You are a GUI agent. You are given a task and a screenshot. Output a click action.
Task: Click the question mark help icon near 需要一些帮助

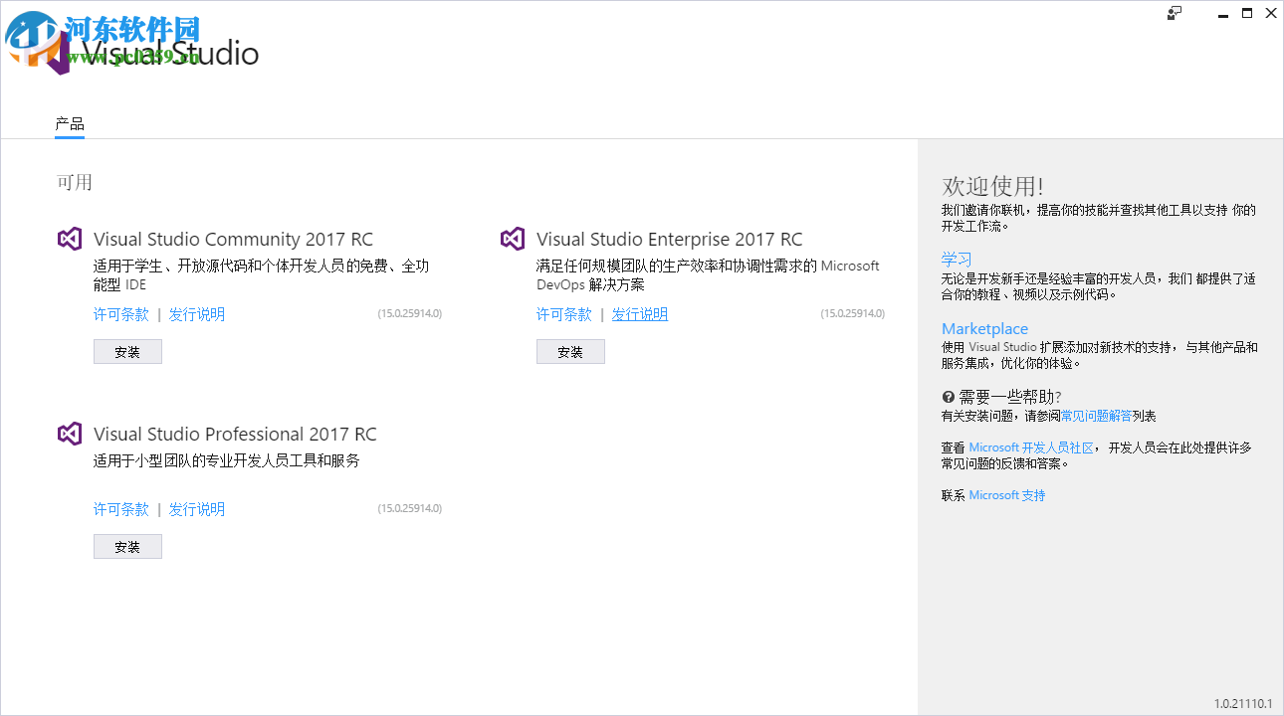(948, 396)
